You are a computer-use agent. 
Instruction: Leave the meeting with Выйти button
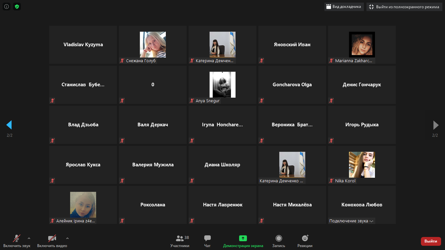(431, 241)
